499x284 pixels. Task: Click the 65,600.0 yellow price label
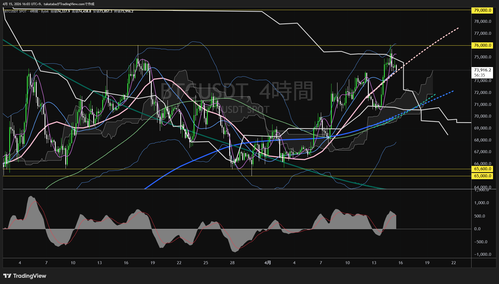pyautogui.click(x=482, y=169)
